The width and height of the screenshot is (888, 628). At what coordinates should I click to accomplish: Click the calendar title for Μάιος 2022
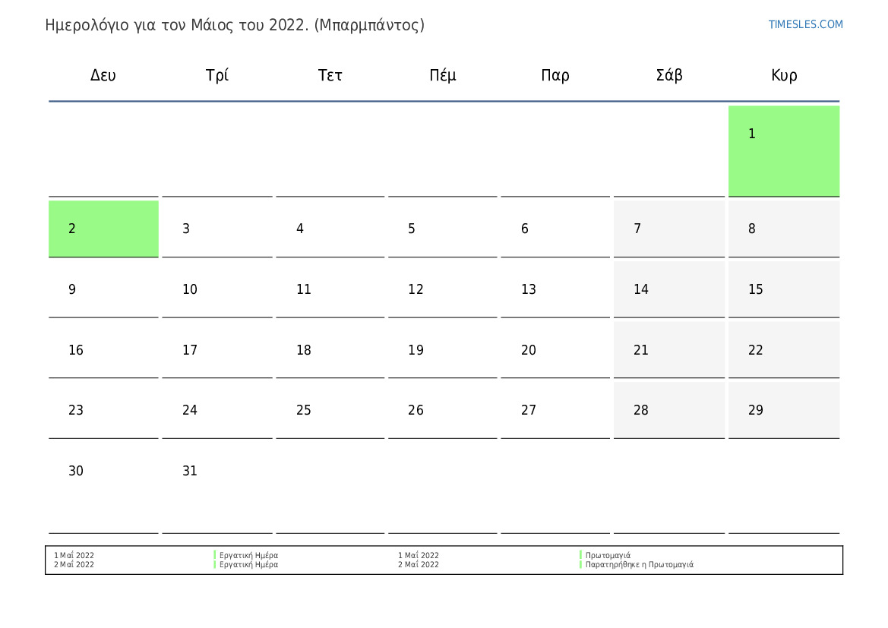[235, 25]
